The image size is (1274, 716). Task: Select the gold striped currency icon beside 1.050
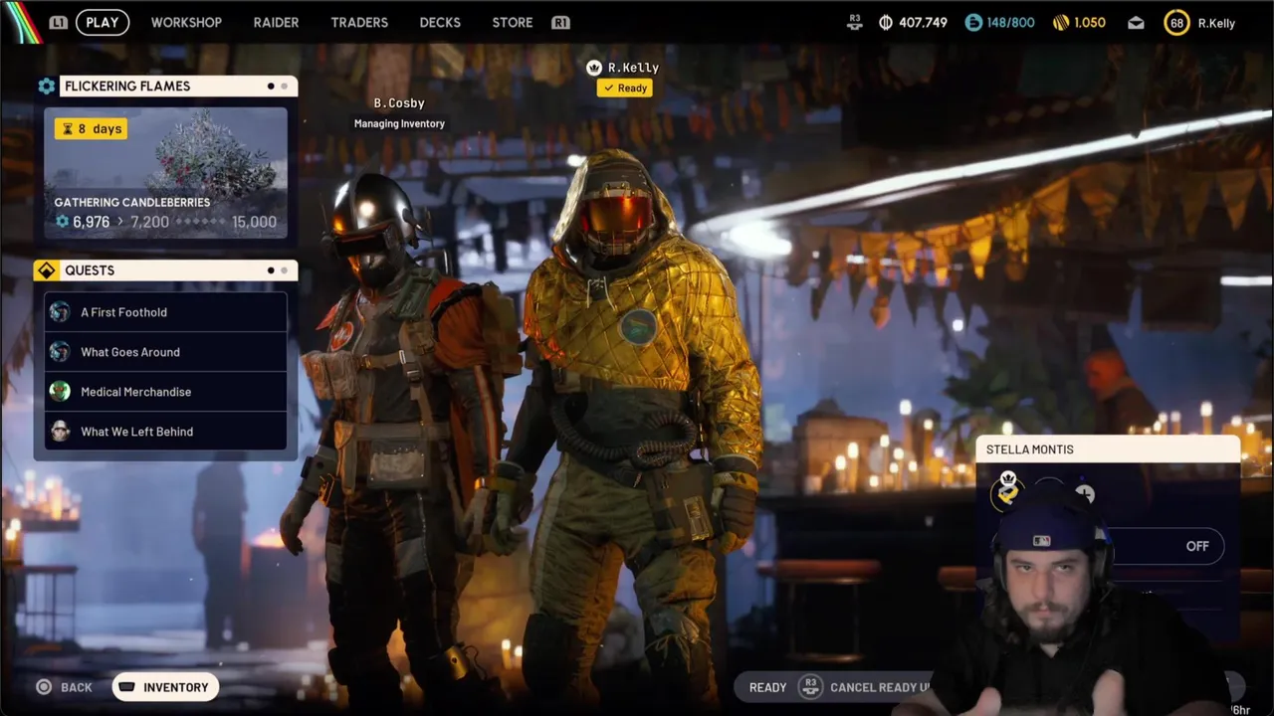1060,22
